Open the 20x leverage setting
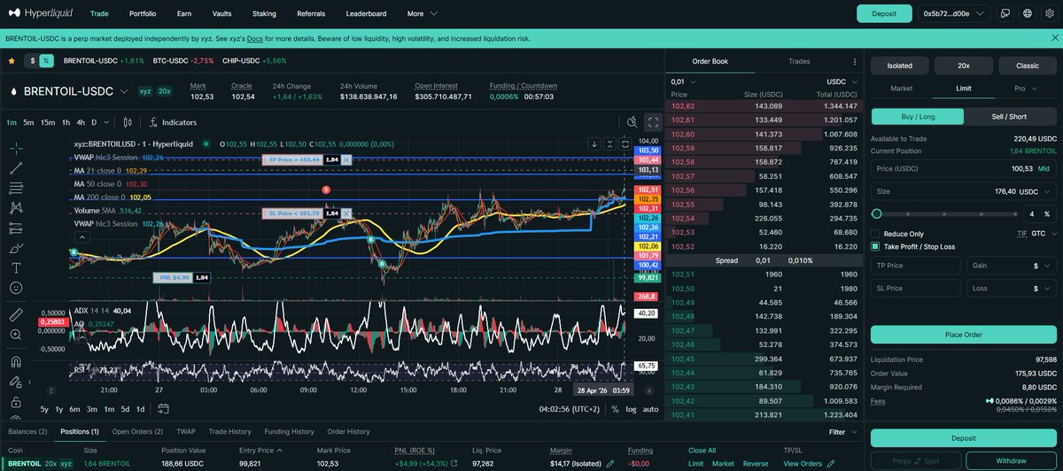Screen dimensions: 1063x471 click(x=963, y=66)
